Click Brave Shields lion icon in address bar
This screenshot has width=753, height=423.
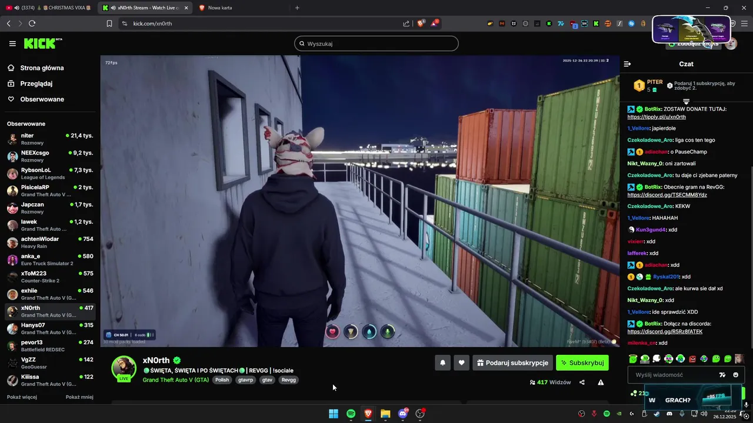421,23
